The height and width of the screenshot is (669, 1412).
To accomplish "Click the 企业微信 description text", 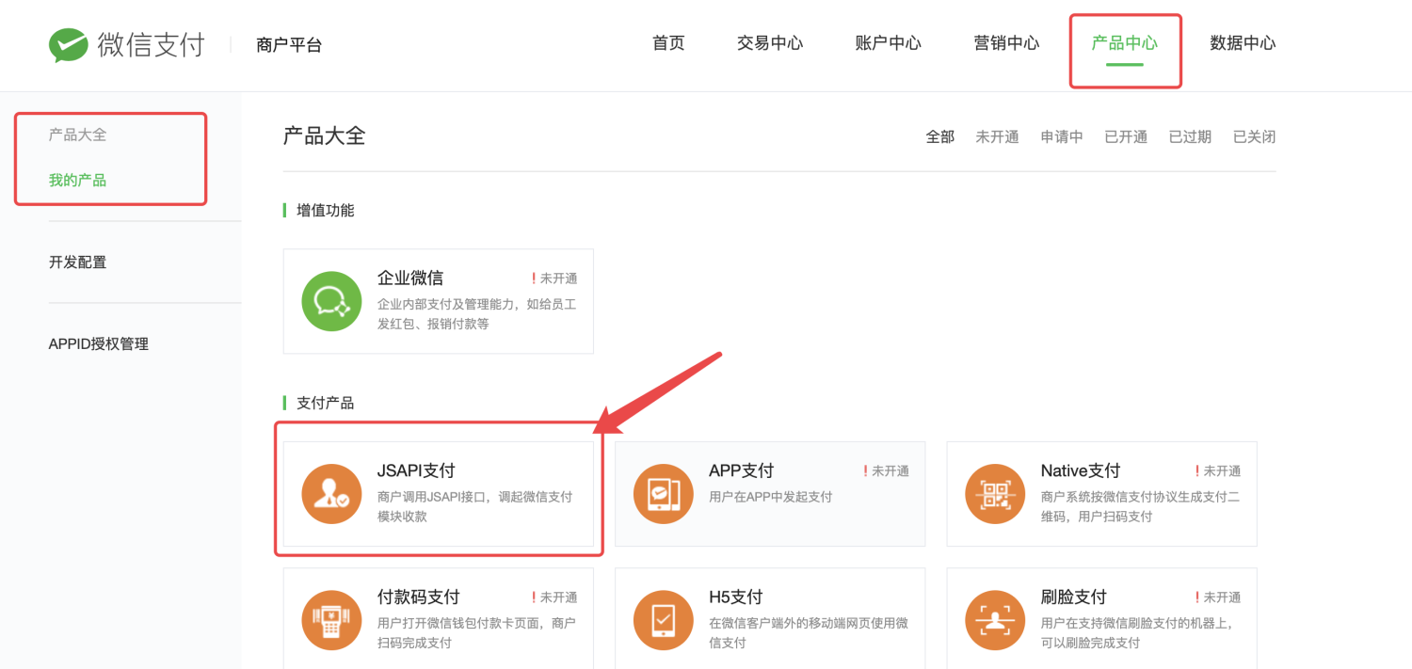I will point(477,313).
